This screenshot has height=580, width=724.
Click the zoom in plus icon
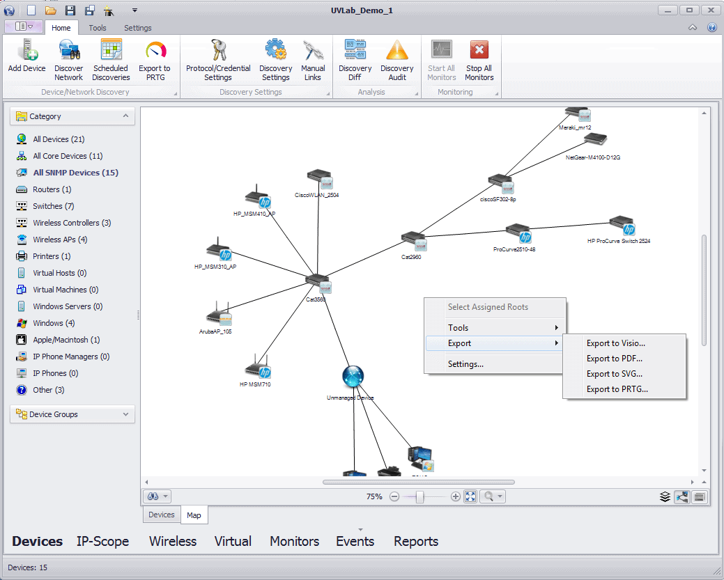coord(455,496)
